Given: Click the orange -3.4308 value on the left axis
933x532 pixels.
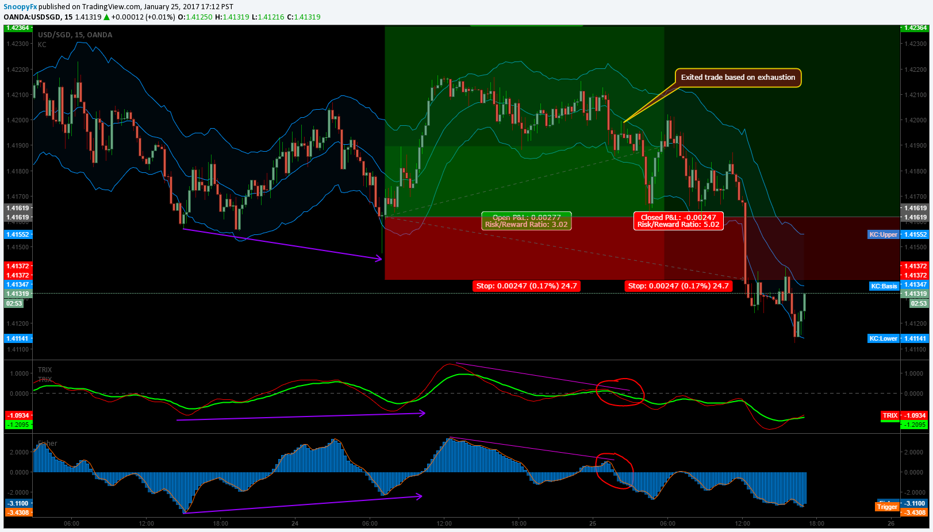Looking at the screenshot, I should click(18, 512).
